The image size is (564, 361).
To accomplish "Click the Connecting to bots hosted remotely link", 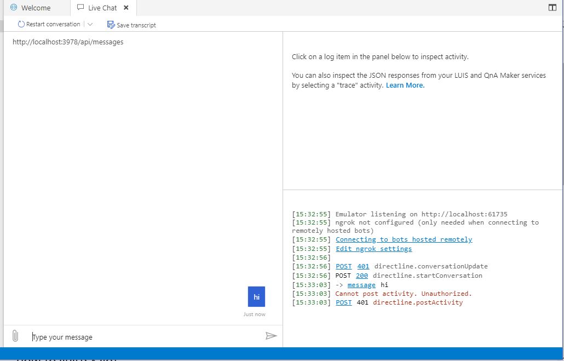I will [404, 239].
